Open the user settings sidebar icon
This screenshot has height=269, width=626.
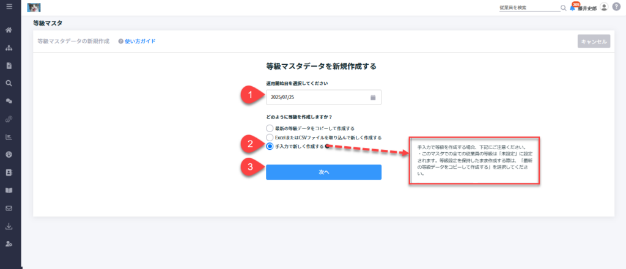(9, 244)
